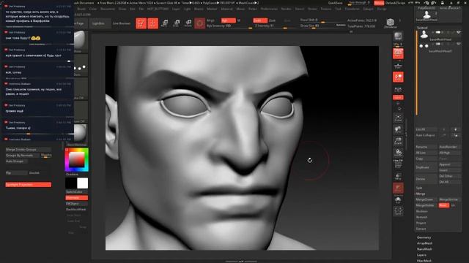469x263 pixels.
Task: Click the BPR render icon
Action: [x=398, y=37]
